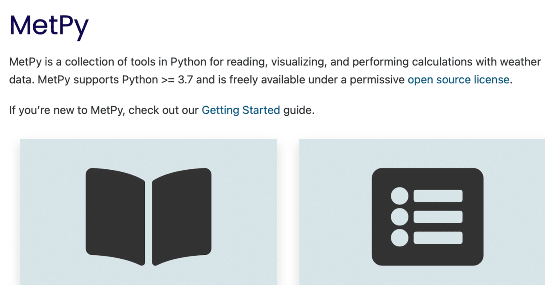Open the open source license link
Viewport: 545px width, 285px height.
(x=458, y=80)
